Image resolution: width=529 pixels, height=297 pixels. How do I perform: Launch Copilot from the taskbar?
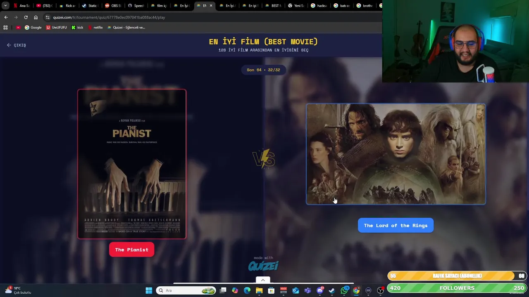click(x=235, y=290)
